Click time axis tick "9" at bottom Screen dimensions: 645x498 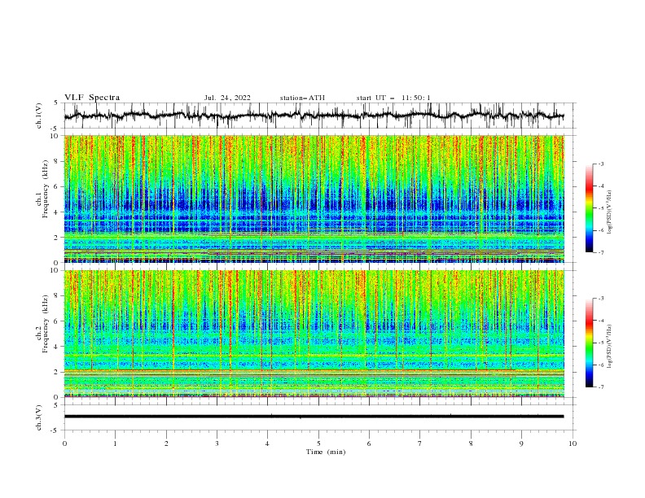pyautogui.click(x=521, y=443)
